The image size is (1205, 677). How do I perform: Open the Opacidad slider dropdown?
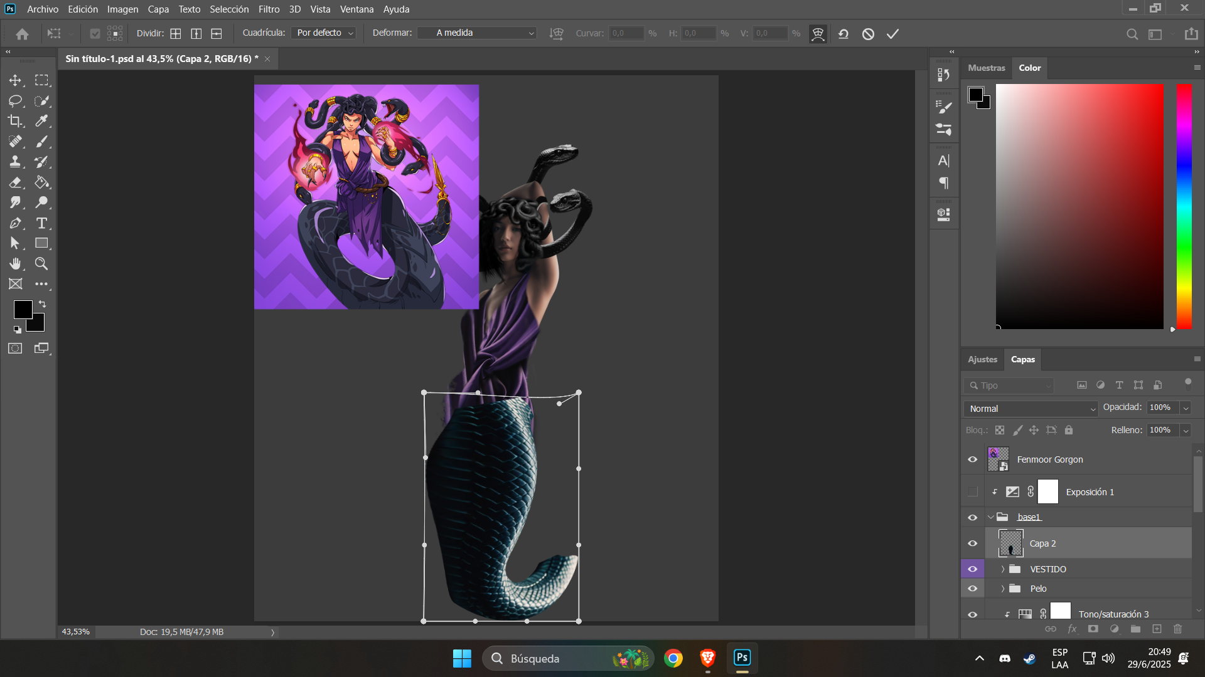pos(1186,408)
